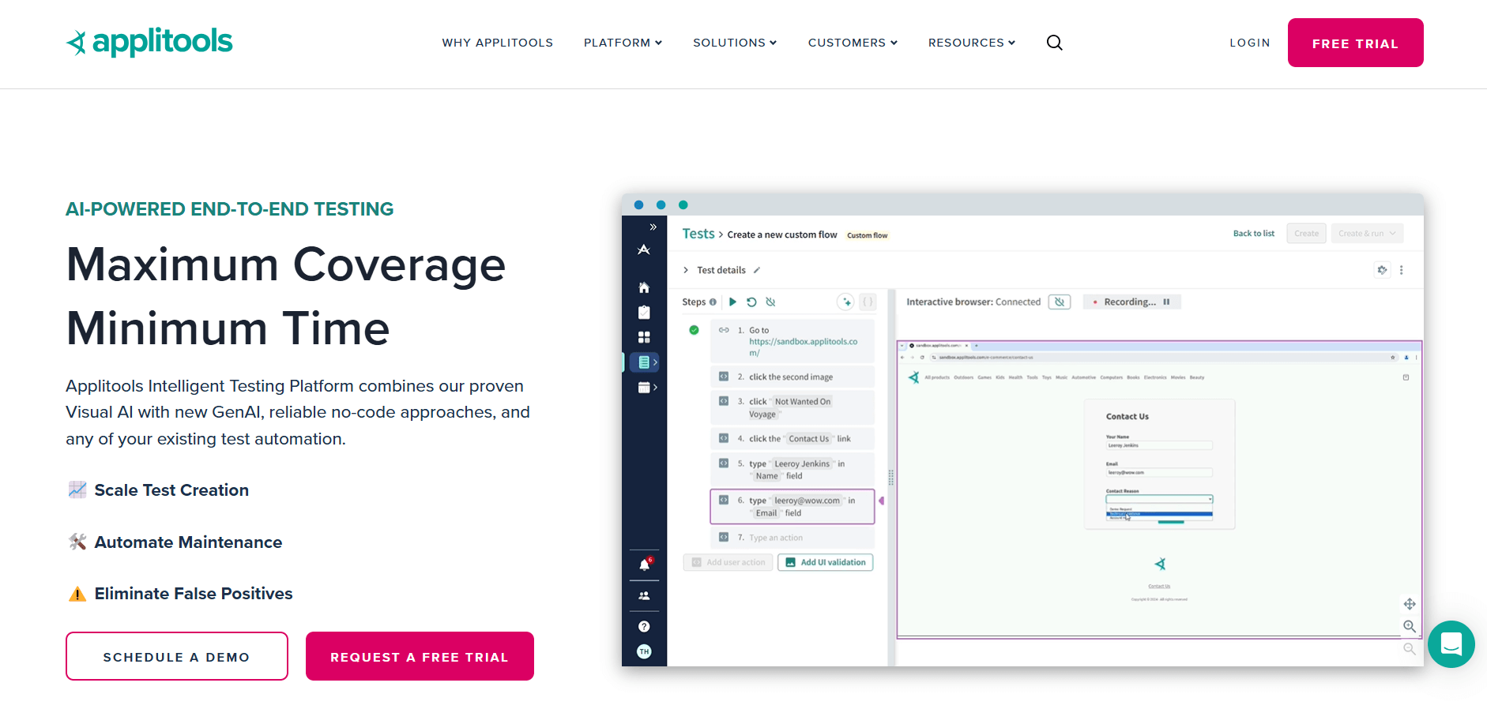This screenshot has width=1487, height=709.
Task: Click the sandbox.applitools.com URL in step 1
Action: tap(803, 347)
